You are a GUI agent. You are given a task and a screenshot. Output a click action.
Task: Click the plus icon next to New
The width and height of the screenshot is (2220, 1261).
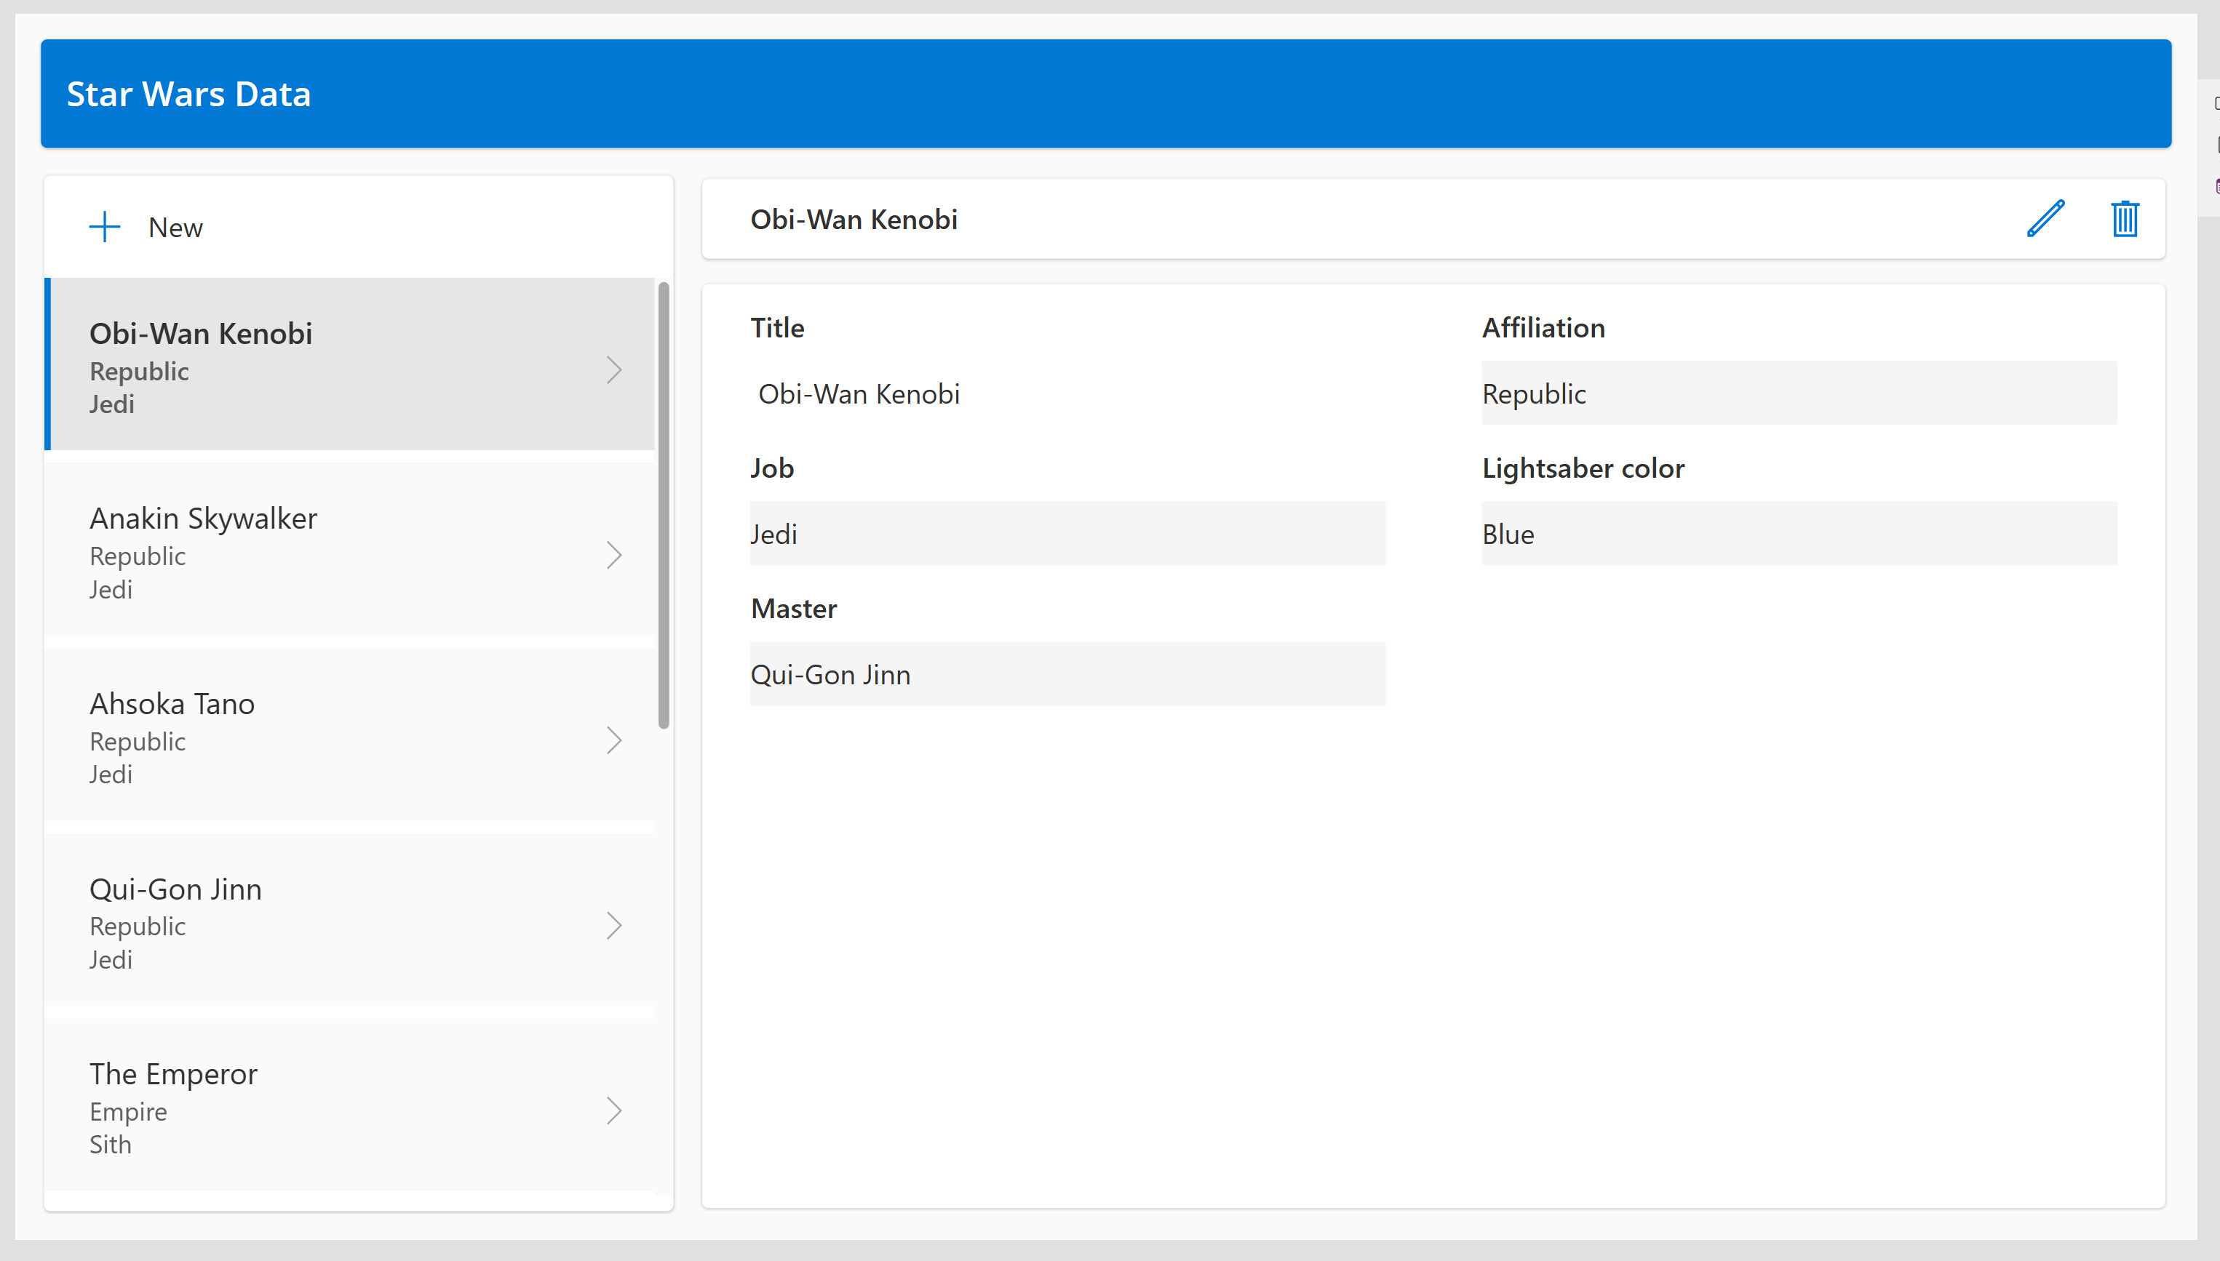[104, 226]
